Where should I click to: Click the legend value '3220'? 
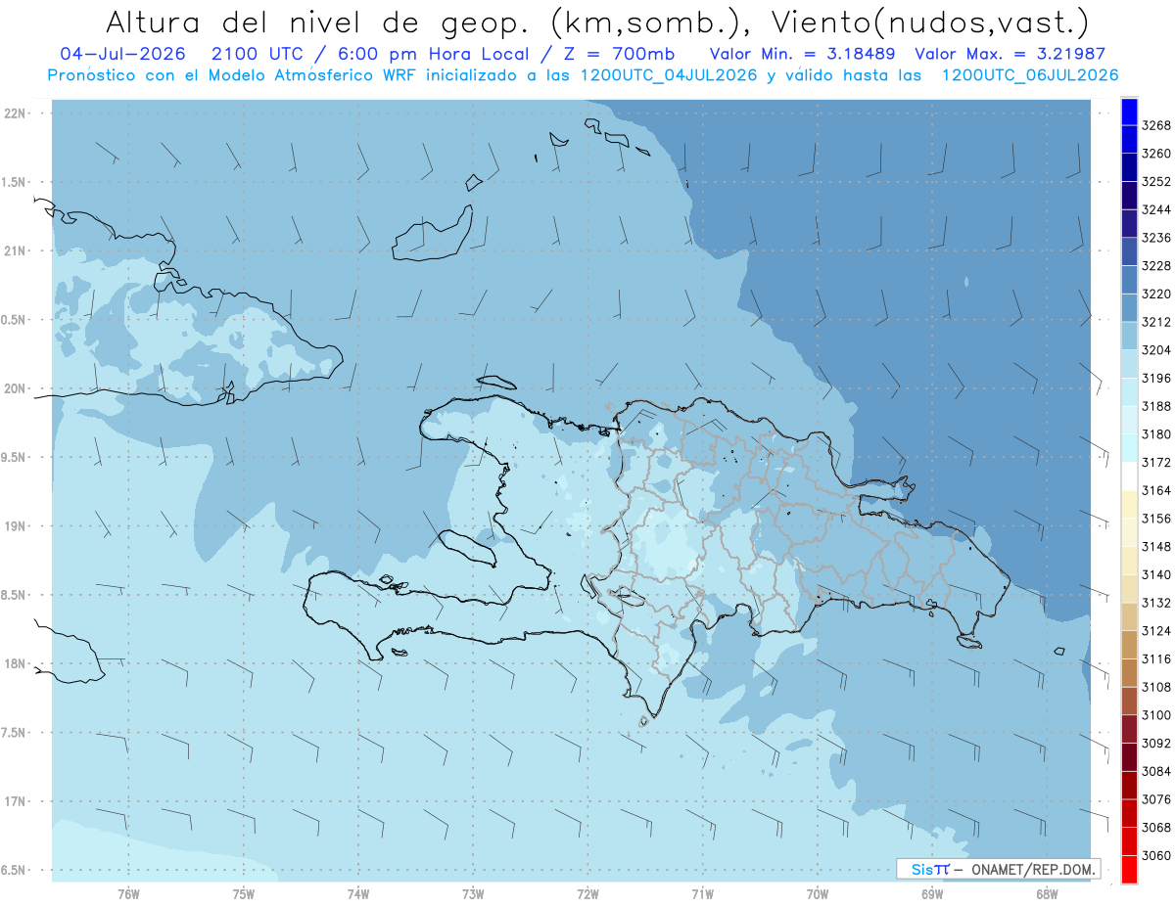point(1156,295)
